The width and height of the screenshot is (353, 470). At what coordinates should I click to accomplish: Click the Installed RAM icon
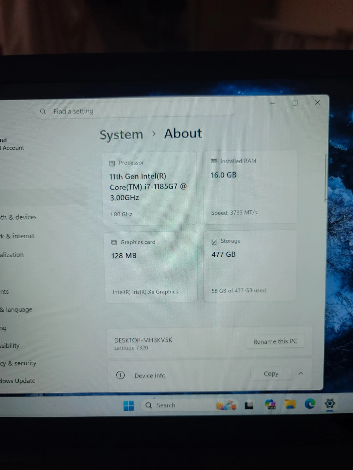(214, 161)
